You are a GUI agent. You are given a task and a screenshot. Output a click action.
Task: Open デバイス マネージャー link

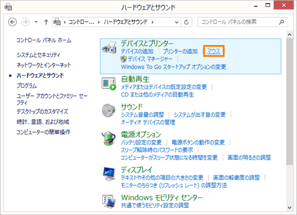[150, 59]
